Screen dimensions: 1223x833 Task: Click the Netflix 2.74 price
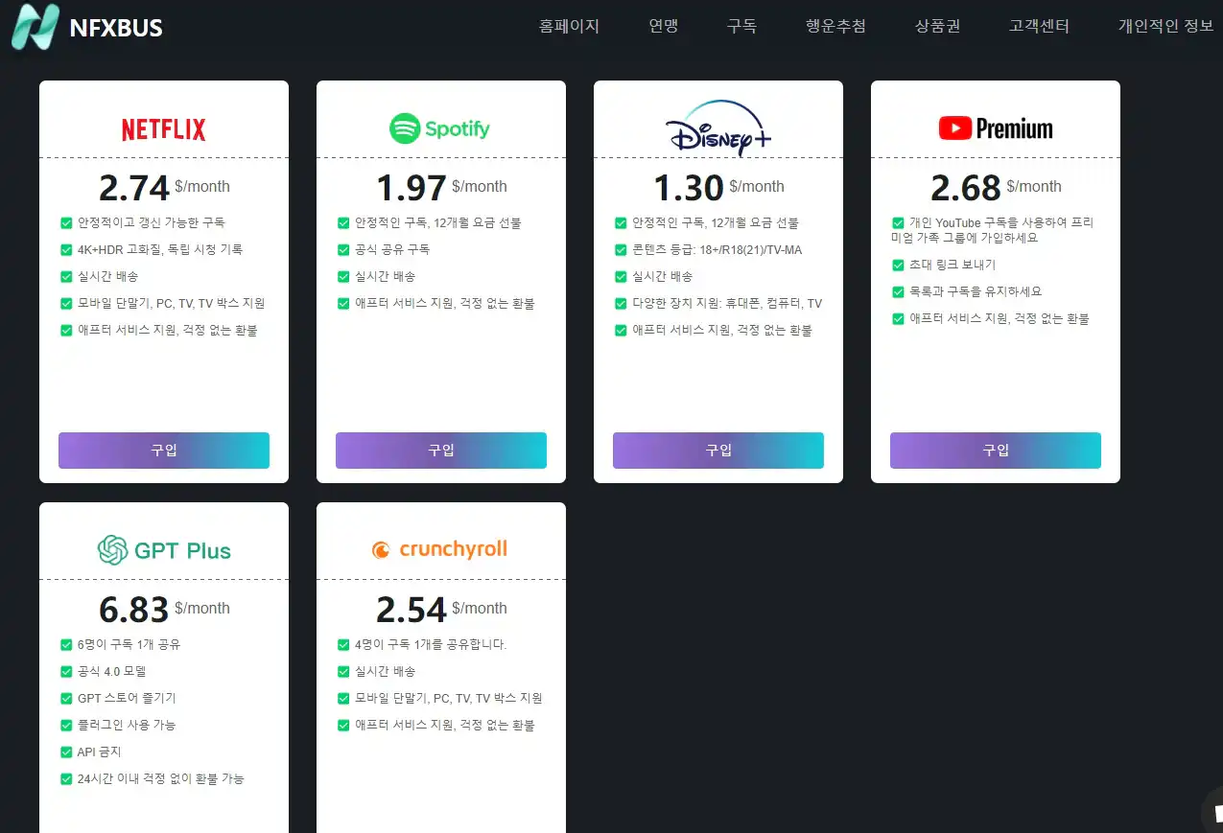coord(134,188)
